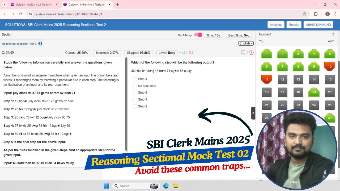Open question 15 in palette
The image size is (340, 191).
330,79
